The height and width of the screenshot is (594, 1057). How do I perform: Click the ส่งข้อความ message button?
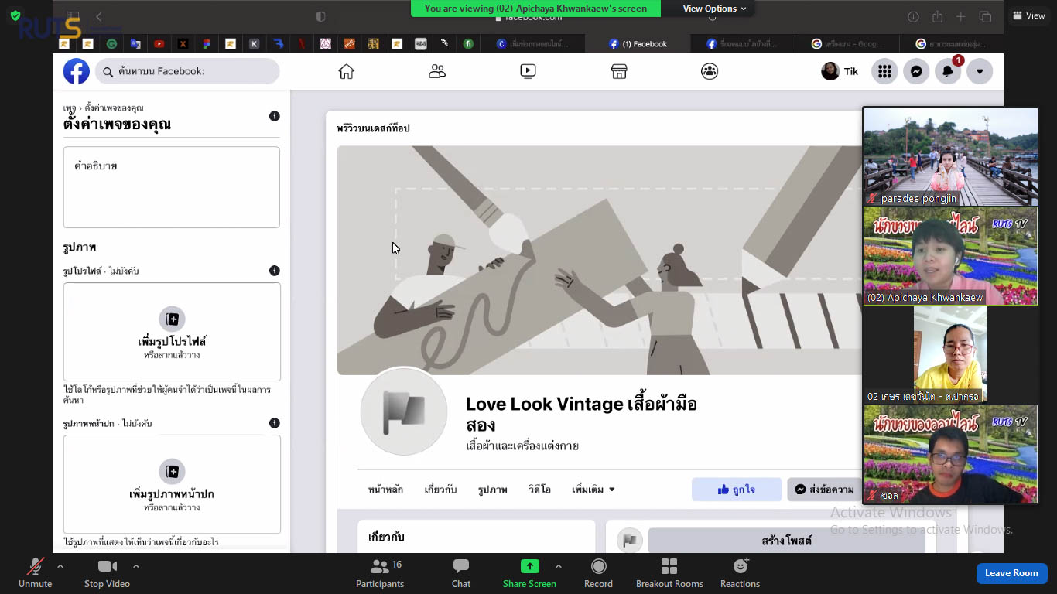pyautogui.click(x=825, y=490)
